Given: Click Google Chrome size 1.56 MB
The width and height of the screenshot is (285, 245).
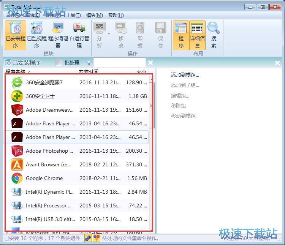Looking at the screenshot, I should [137, 178].
